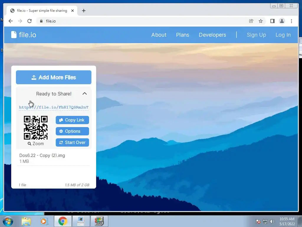
Task: Open network status tray icon
Action: pyautogui.click(x=265, y=221)
